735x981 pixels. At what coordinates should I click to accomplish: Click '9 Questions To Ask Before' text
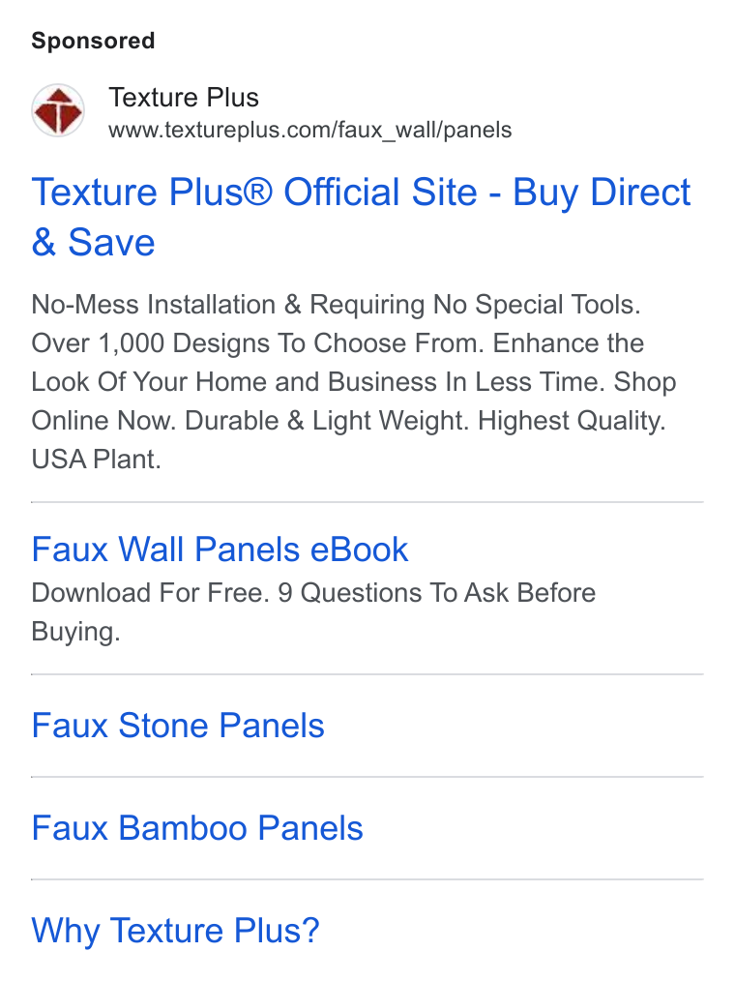(436, 592)
